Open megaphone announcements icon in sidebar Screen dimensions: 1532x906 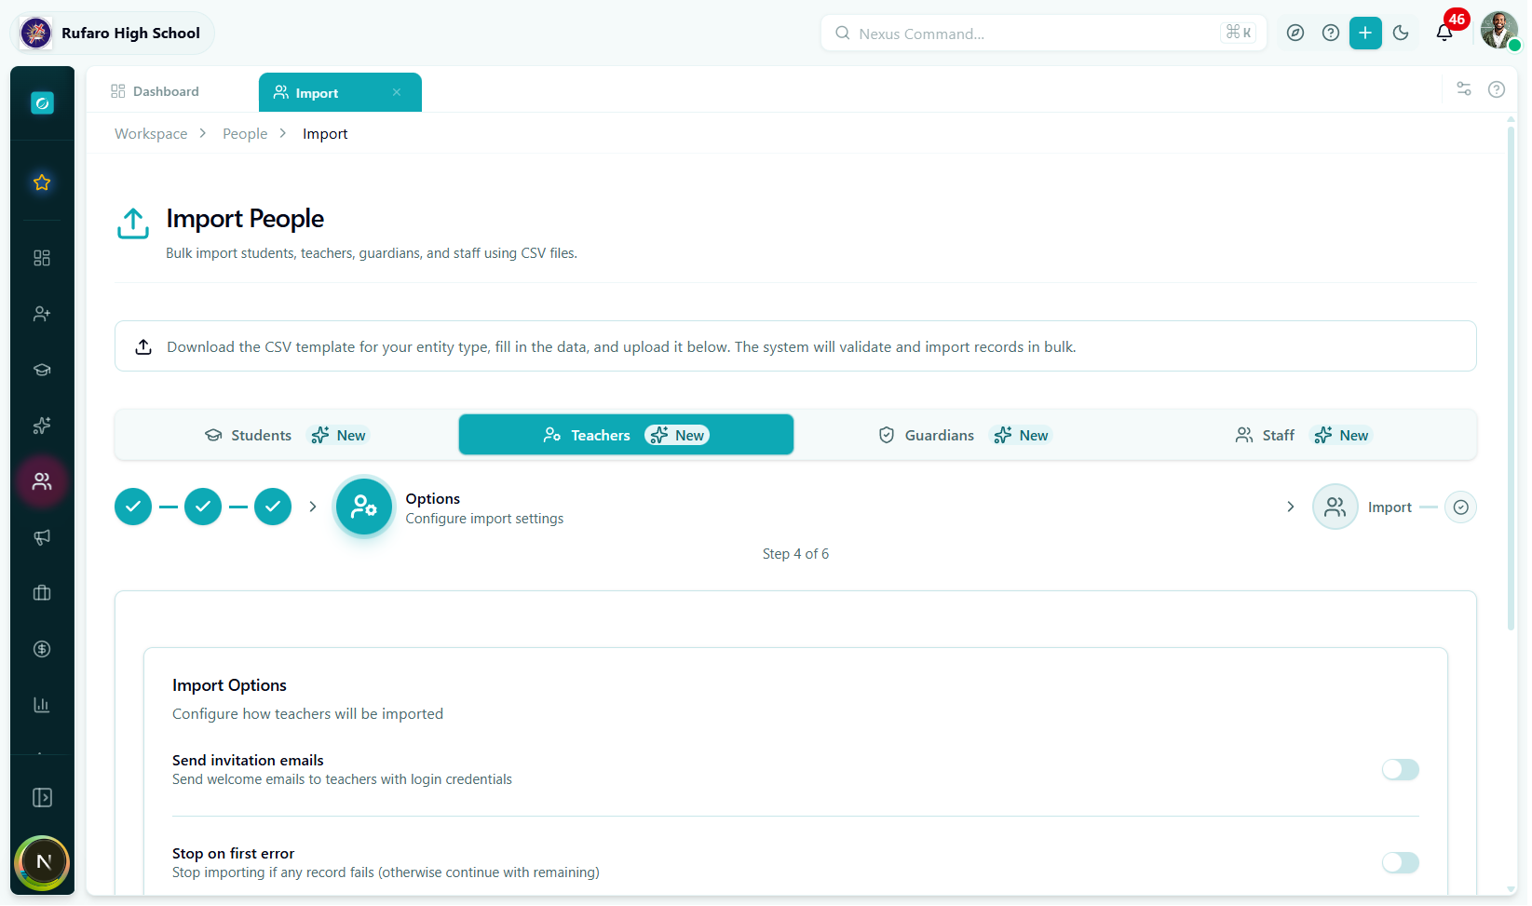[x=42, y=537]
